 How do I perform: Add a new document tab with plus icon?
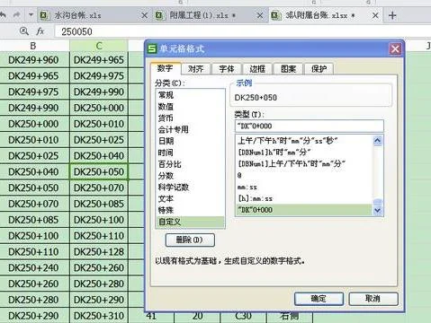(x=392, y=15)
